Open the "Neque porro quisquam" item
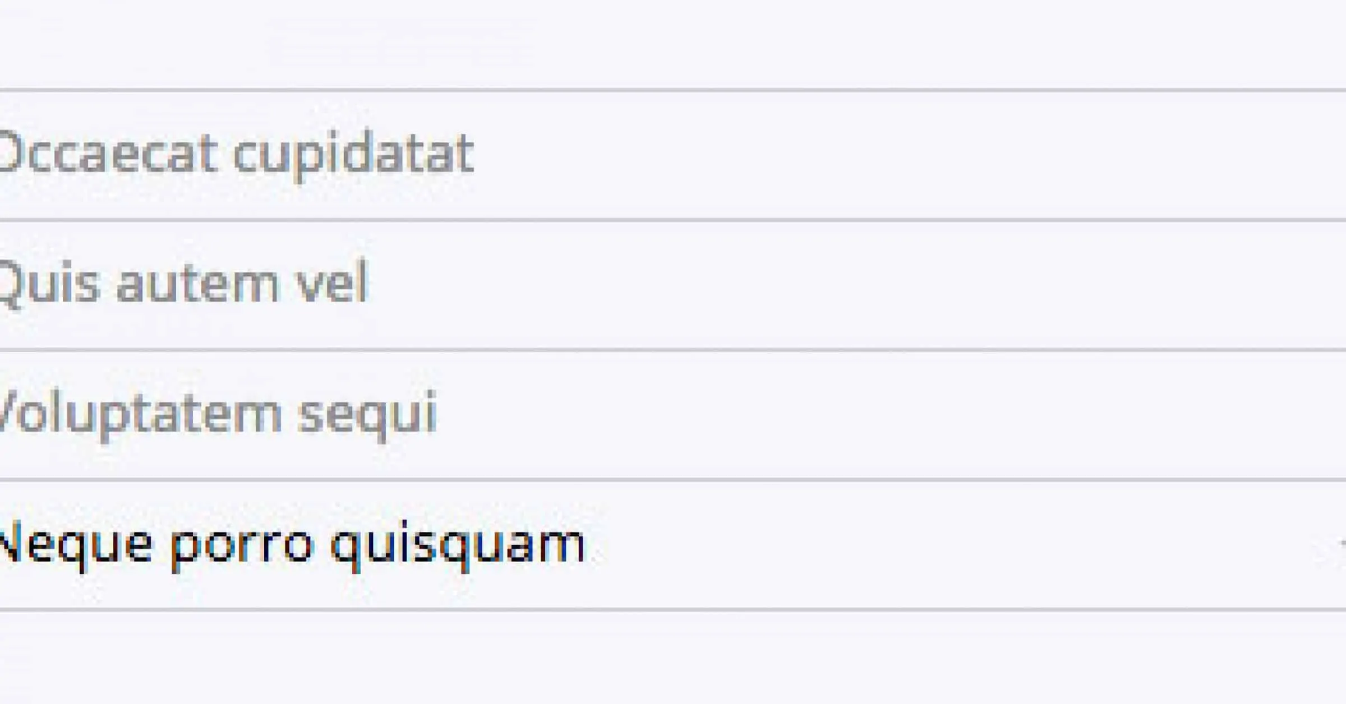The image size is (1346, 704). 292,545
